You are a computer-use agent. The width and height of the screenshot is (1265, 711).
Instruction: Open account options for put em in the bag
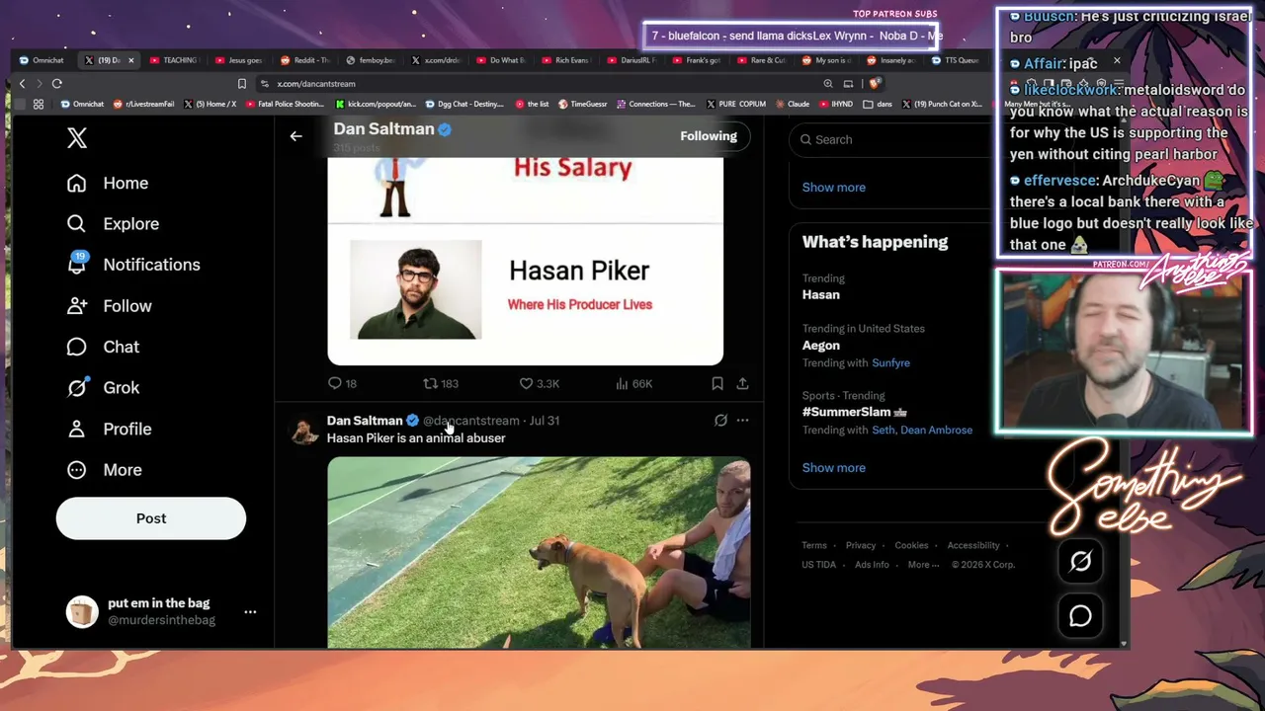[x=250, y=612]
